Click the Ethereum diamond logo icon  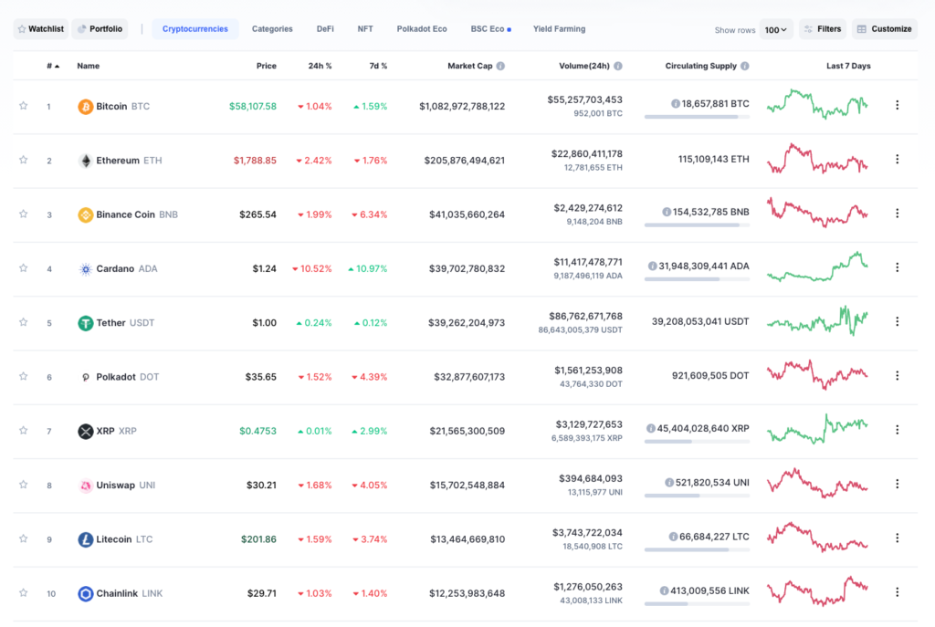click(x=85, y=161)
